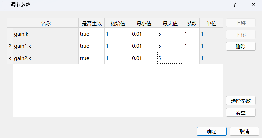Toggle 是否生效 value for gain.k
The width and height of the screenshot is (262, 138).
pos(91,34)
